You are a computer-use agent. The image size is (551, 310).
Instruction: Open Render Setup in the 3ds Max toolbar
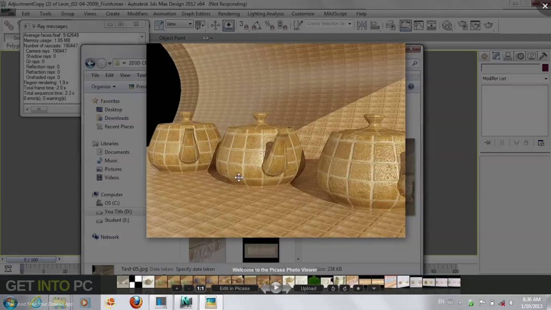tap(462, 25)
